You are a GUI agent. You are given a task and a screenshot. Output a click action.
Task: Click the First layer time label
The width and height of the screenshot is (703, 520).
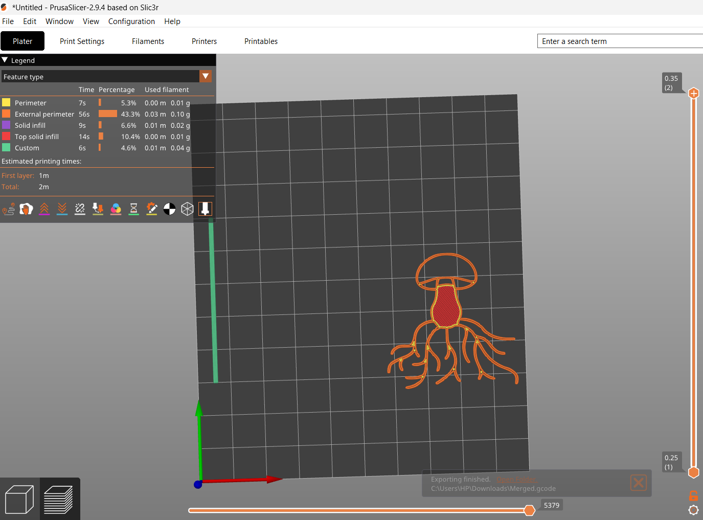18,175
